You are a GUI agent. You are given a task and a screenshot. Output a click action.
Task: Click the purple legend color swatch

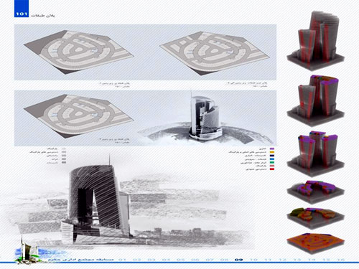[x=272, y=148]
